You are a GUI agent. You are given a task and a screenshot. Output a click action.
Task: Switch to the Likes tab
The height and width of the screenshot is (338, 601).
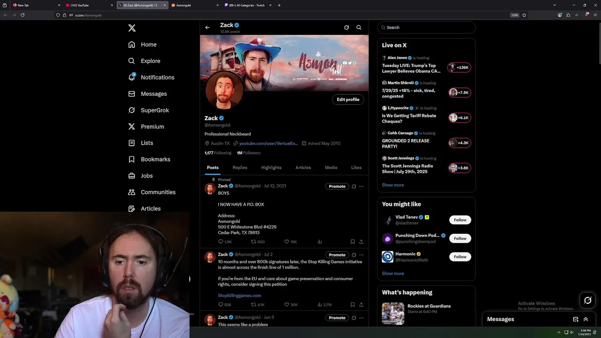(356, 168)
